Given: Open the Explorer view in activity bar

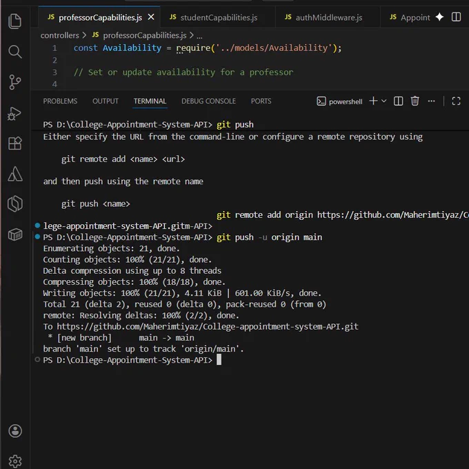Looking at the screenshot, I should point(15,21).
